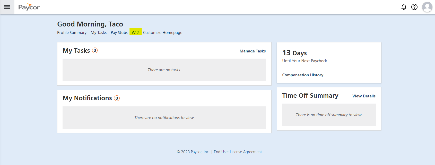Open Compensation History
The image size is (435, 165).
tap(303, 75)
